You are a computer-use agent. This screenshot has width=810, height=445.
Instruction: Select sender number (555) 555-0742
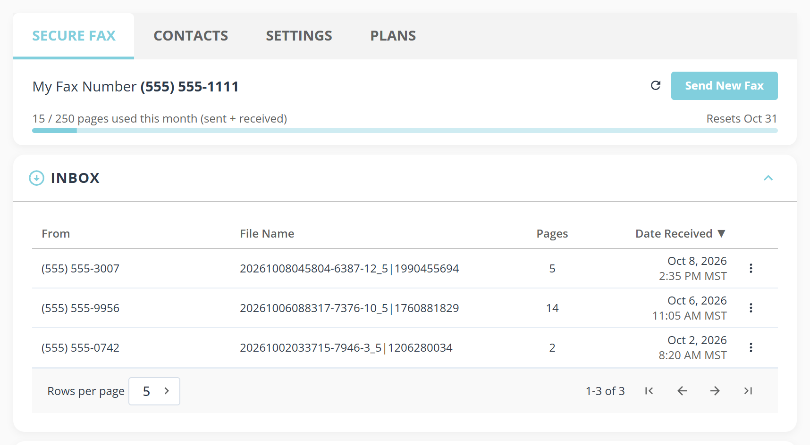pyautogui.click(x=81, y=348)
